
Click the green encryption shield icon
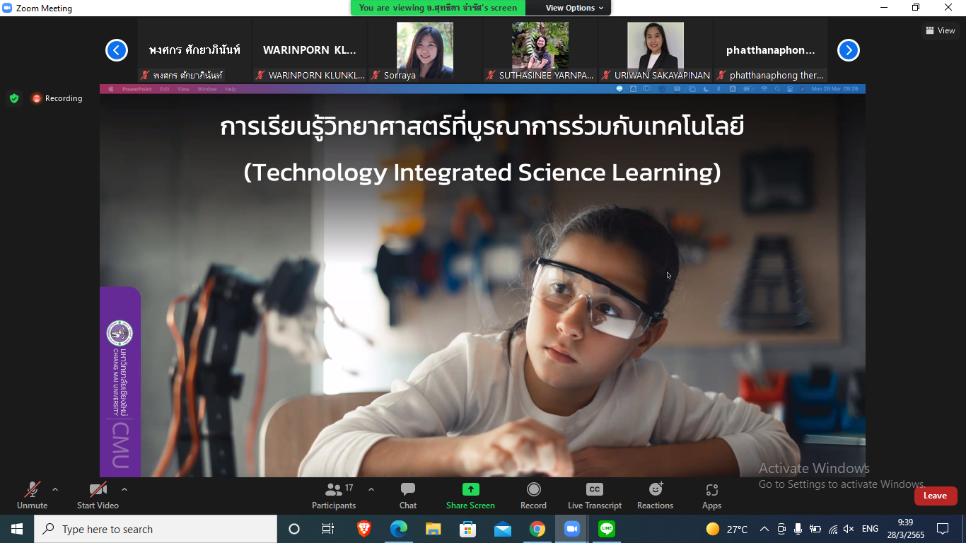(14, 98)
